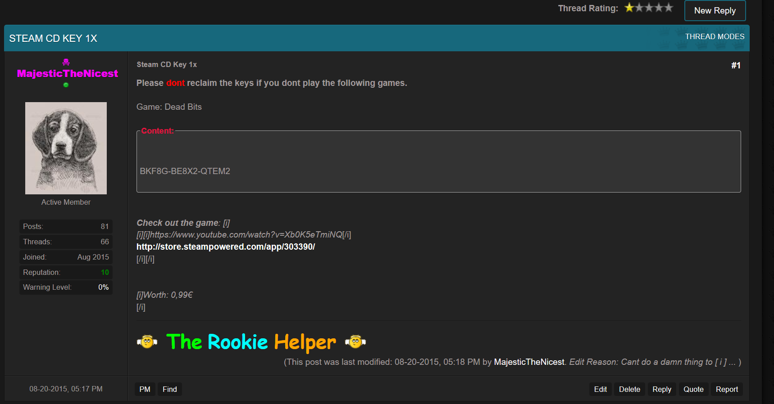
Task: Click the right angel smiley icon
Action: click(x=355, y=342)
